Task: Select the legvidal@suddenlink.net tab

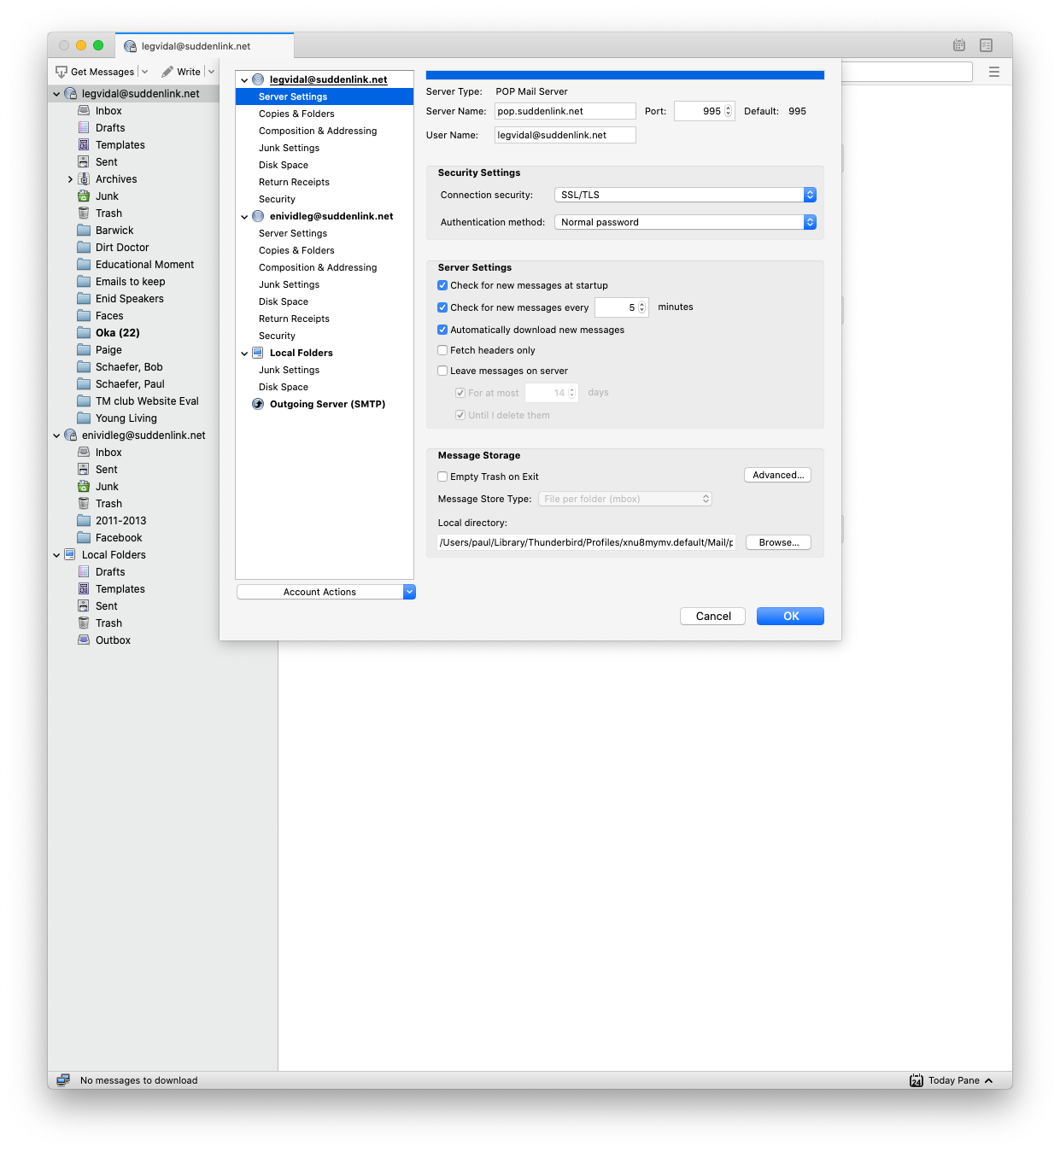Action: [x=204, y=46]
